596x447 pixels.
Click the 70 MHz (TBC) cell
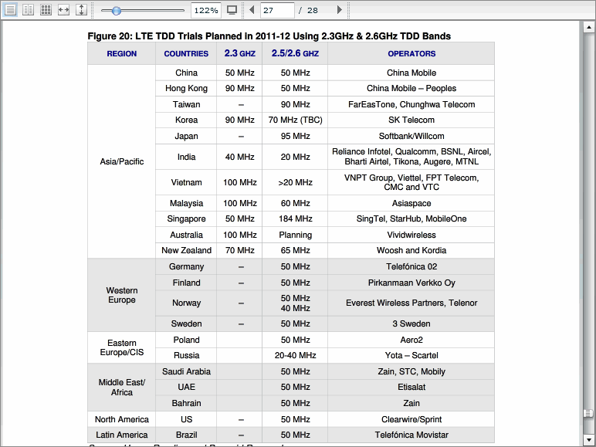[x=295, y=120]
